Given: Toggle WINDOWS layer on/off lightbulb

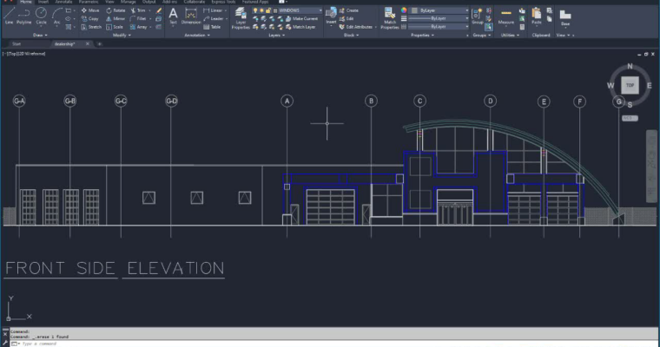Looking at the screenshot, I should (255, 10).
